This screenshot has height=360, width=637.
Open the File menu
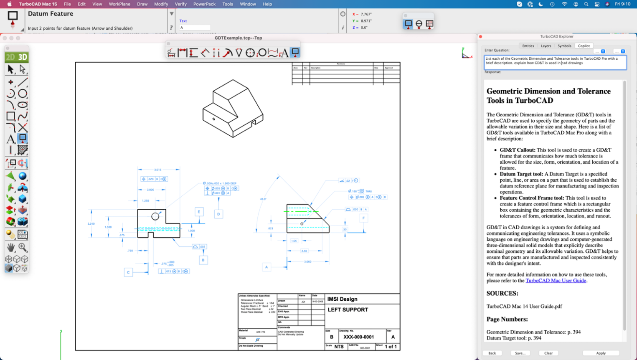(x=67, y=4)
